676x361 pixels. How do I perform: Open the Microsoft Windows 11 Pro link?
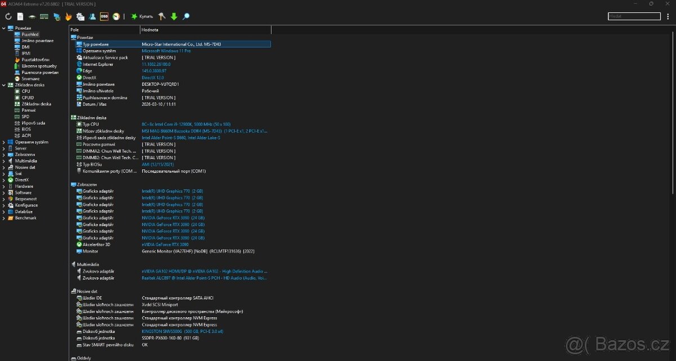(x=166, y=51)
